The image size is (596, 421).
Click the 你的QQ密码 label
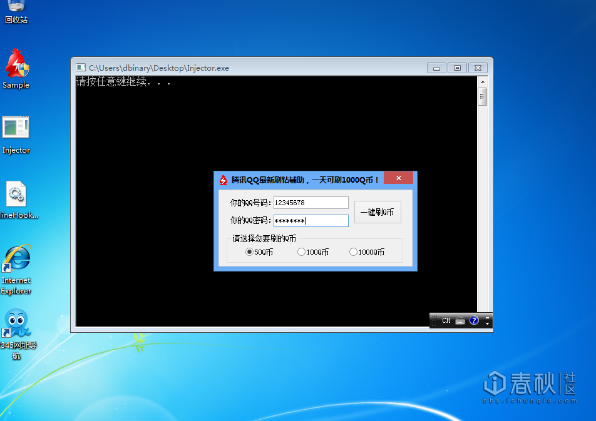coord(250,220)
